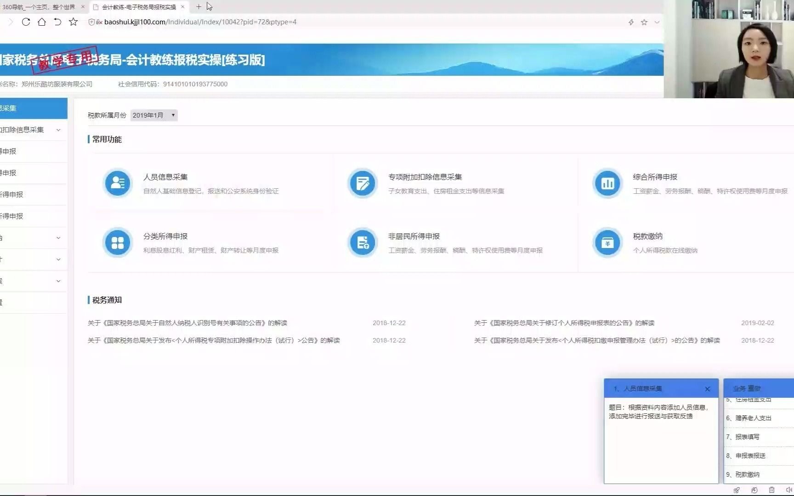The image size is (794, 496).
Task: Open the 分类所得申报 grid icon
Action: (118, 242)
